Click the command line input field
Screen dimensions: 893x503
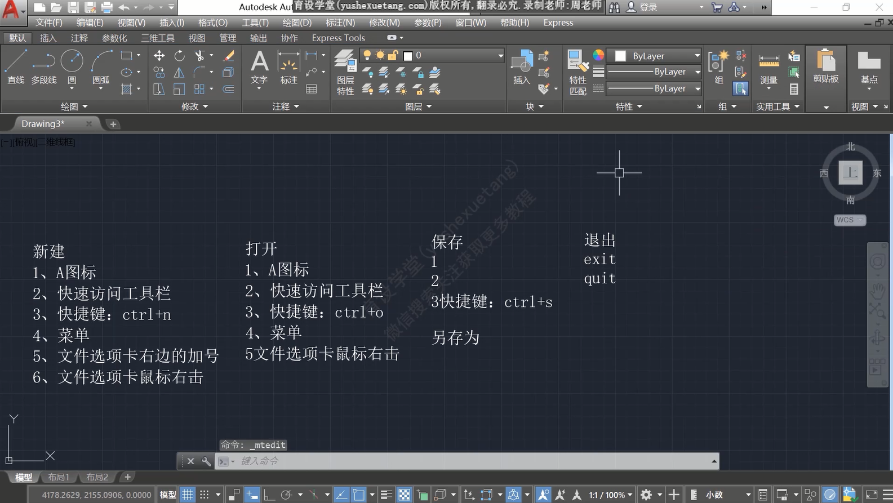point(468,461)
